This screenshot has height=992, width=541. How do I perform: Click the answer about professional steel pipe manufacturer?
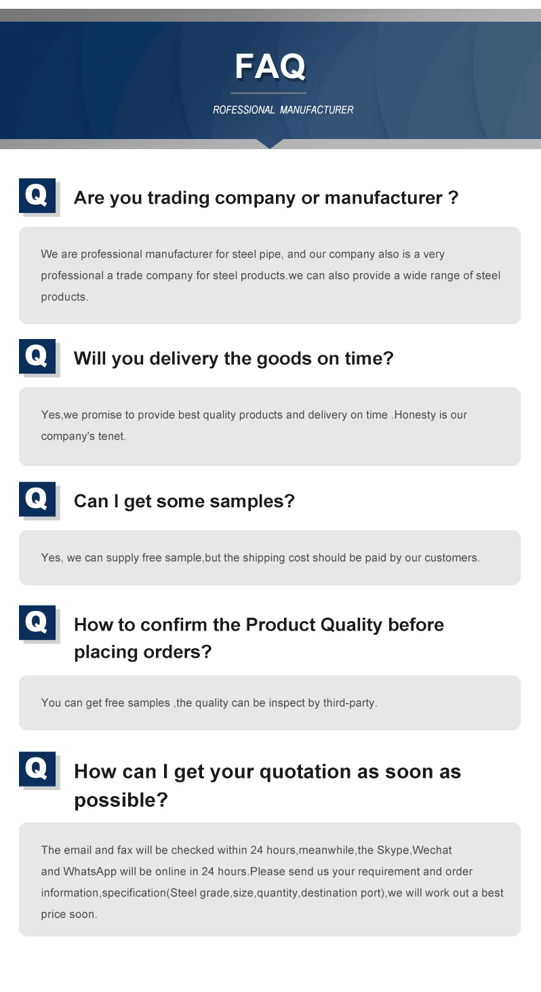270,275
